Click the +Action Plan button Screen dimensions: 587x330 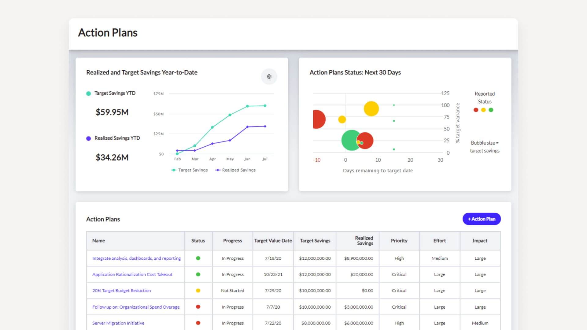(x=481, y=219)
